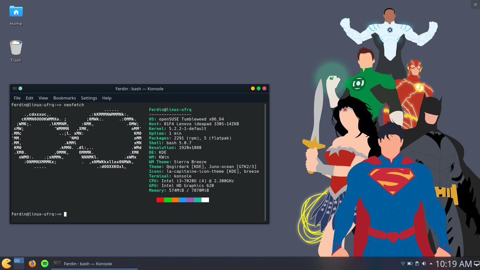
Task: Click the 'CPU: Intel i3-7020U' line
Action: coord(191,181)
